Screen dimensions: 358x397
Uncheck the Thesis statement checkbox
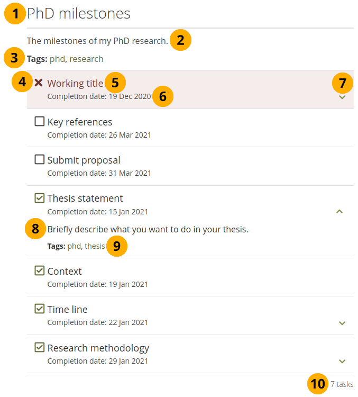(39, 198)
